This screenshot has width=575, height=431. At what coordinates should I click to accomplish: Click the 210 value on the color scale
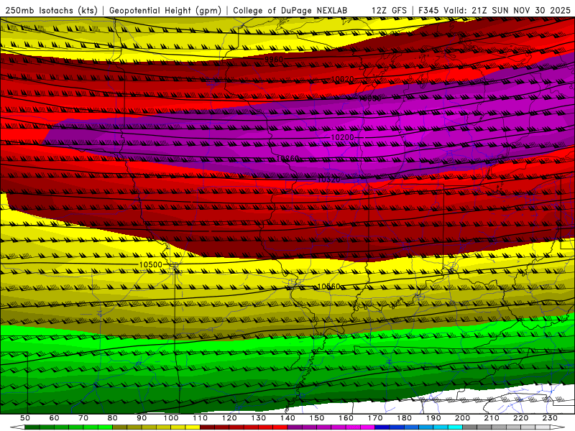(492, 418)
